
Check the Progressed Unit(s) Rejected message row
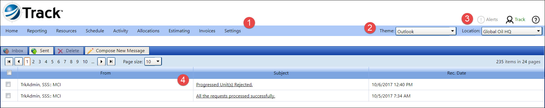(8, 84)
